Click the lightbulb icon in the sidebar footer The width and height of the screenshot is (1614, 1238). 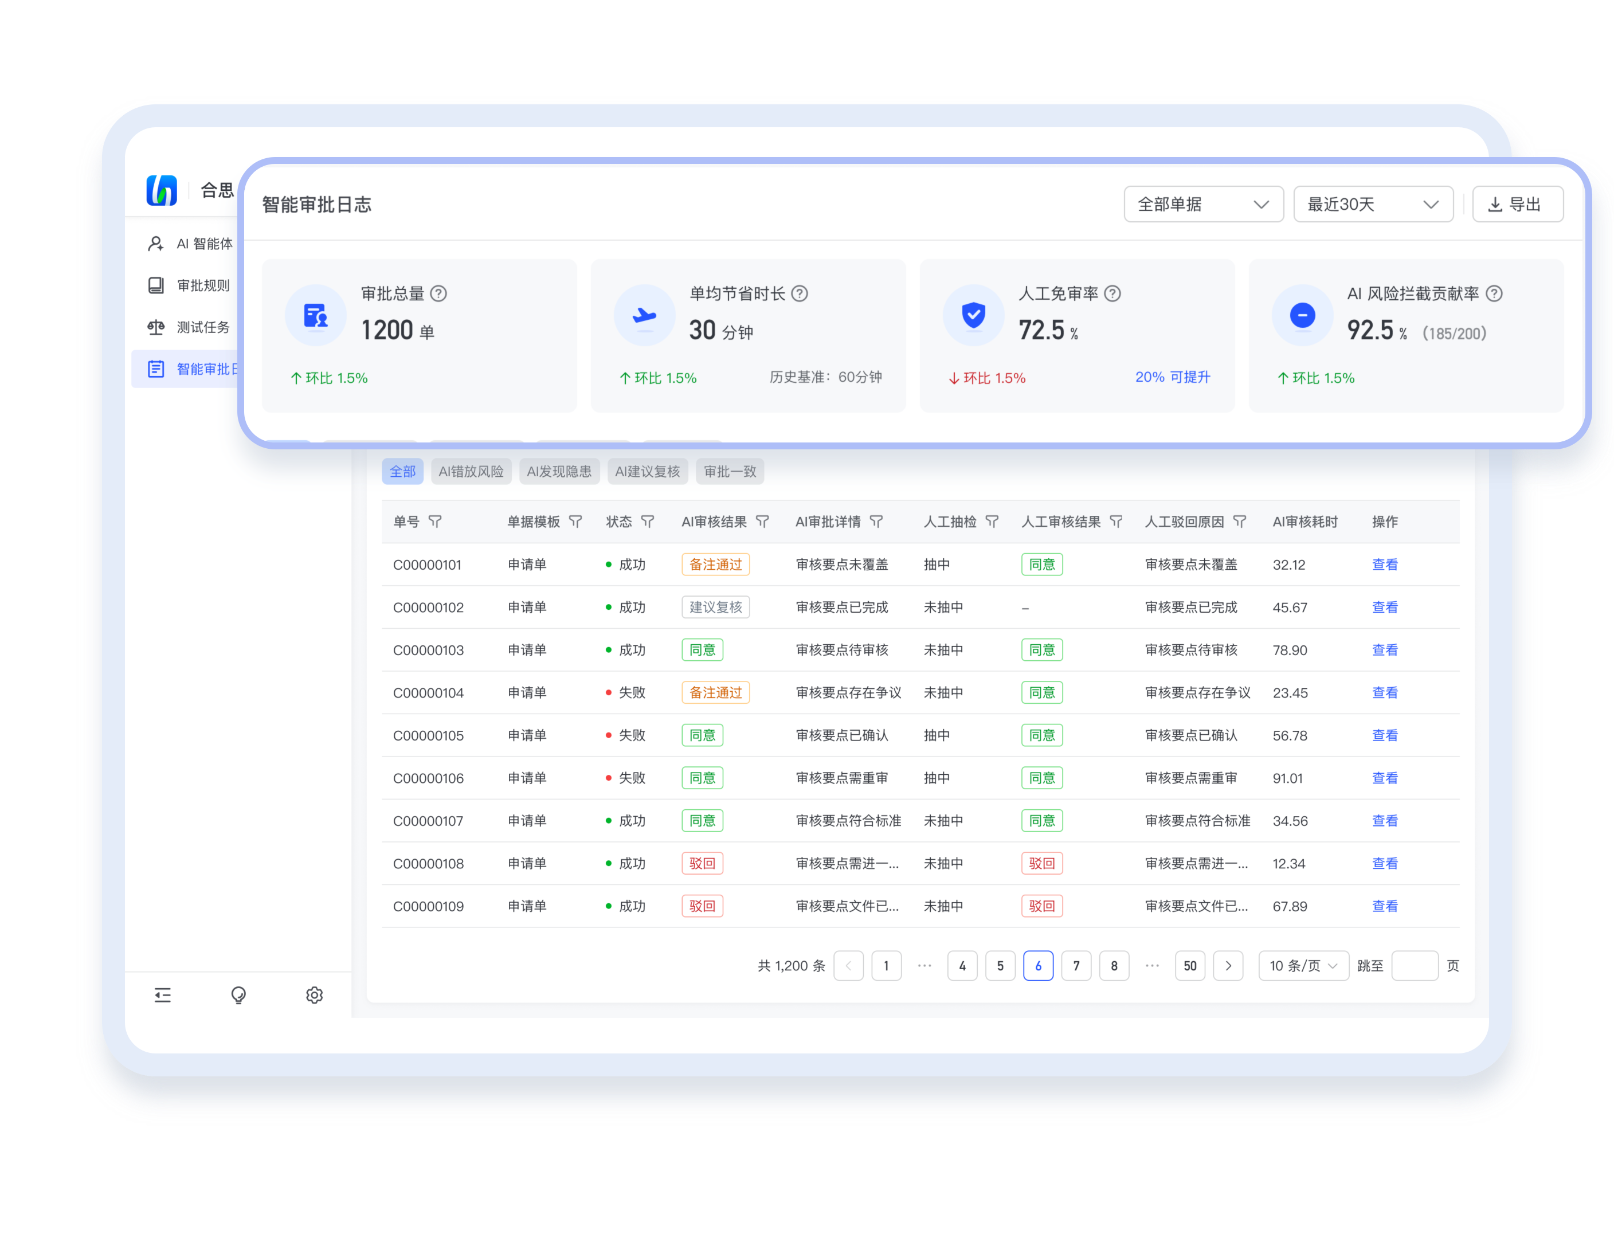(x=238, y=996)
